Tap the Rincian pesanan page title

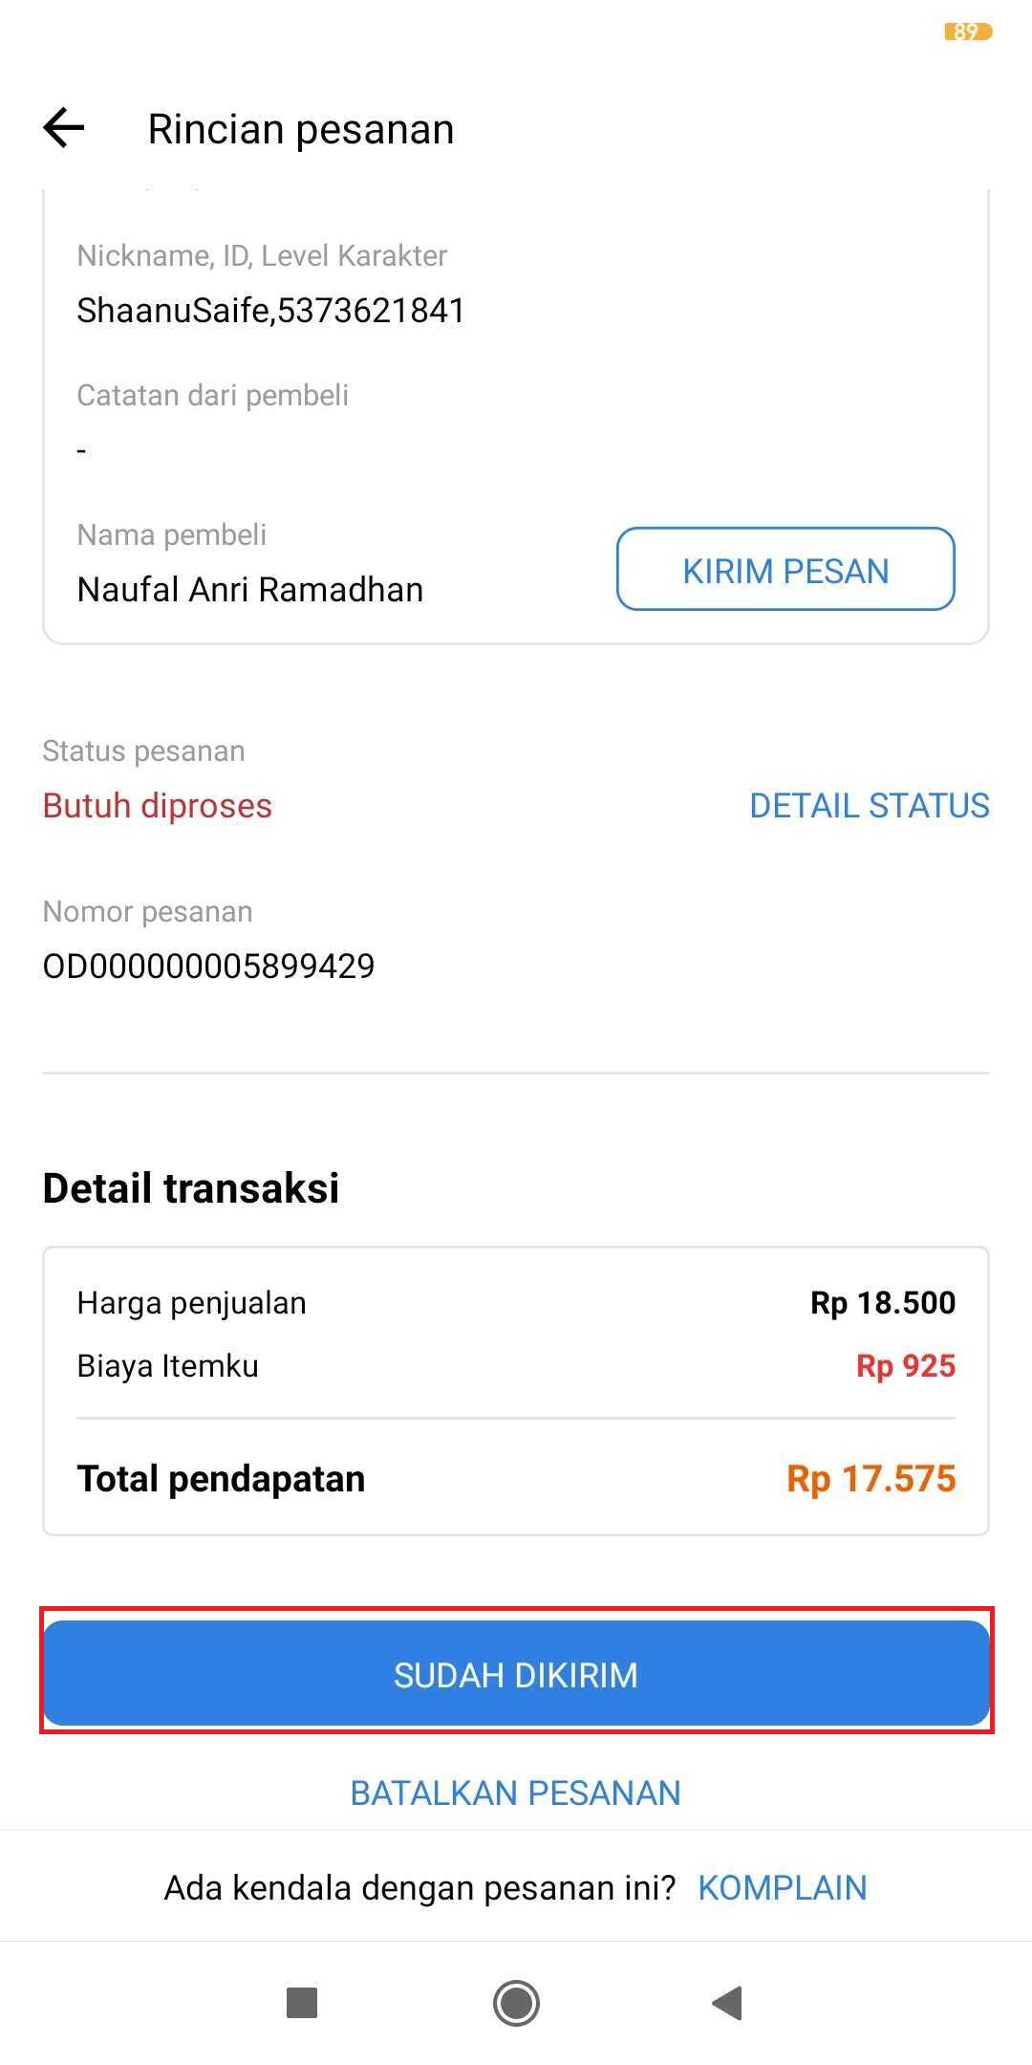301,129
